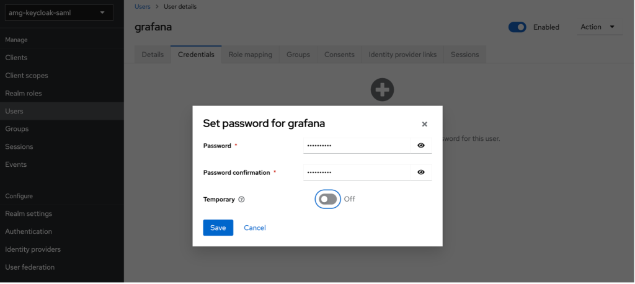Switch to the Sessions tab
This screenshot has width=635, height=284.
click(464, 55)
